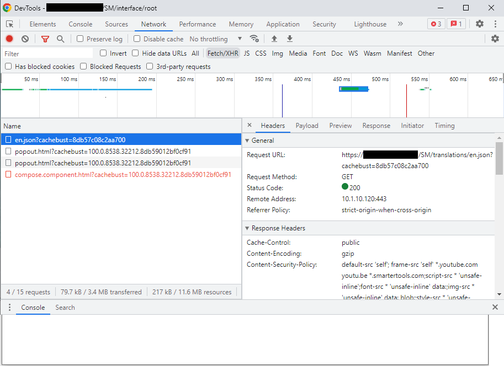
Task: Collapse the Response Headers section
Action: click(247, 228)
